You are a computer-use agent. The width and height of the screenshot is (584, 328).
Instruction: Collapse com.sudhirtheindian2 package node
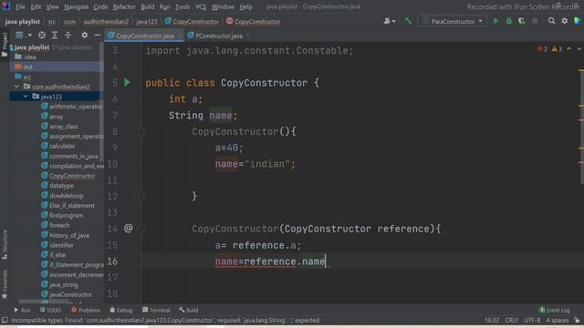[16, 87]
